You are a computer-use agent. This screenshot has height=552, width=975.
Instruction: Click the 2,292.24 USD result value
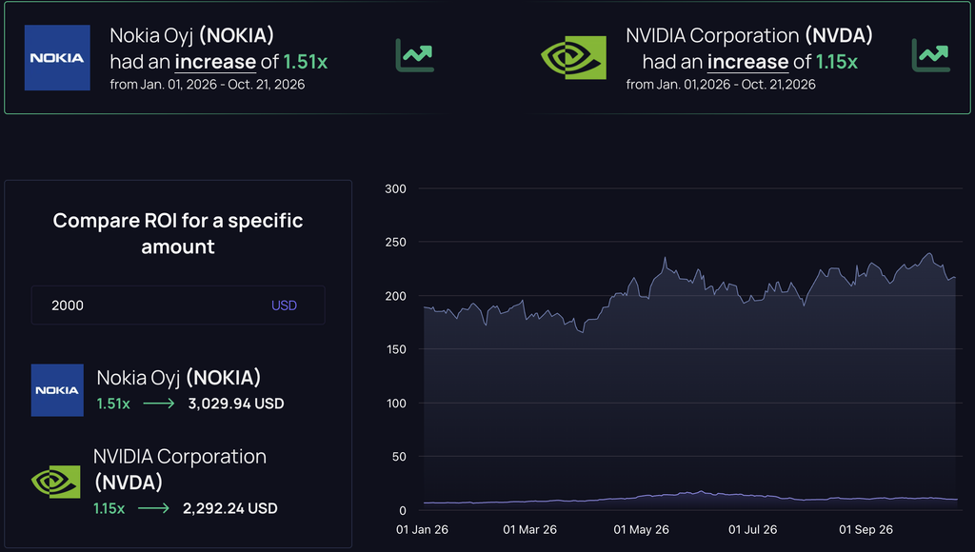(230, 508)
